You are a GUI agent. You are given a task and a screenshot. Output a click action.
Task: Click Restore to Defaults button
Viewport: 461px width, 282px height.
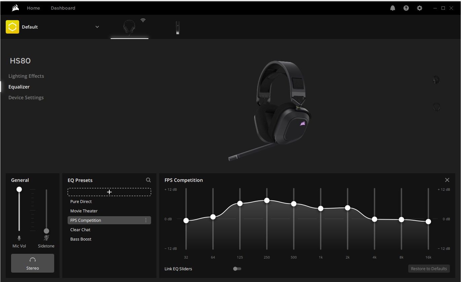click(x=429, y=269)
